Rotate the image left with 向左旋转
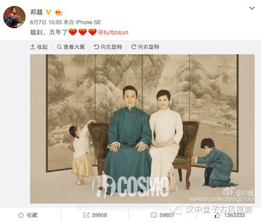The height and width of the screenshot is (222, 261). click(108, 47)
